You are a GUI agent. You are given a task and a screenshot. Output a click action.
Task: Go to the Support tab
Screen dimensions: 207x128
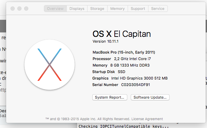[x=138, y=9]
